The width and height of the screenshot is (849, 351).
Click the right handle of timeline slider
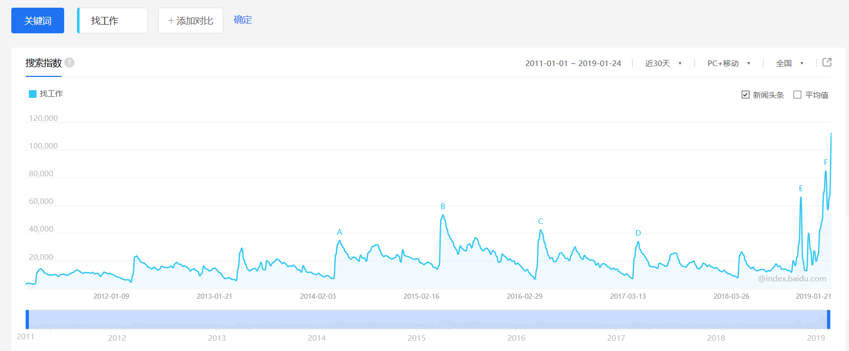pos(828,319)
